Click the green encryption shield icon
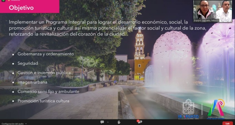The height and width of the screenshot is (125, 235). coord(4,1)
